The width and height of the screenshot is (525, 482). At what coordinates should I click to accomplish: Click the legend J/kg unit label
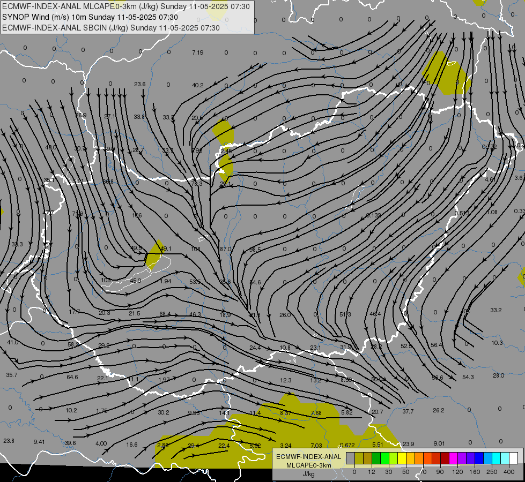tap(308, 473)
